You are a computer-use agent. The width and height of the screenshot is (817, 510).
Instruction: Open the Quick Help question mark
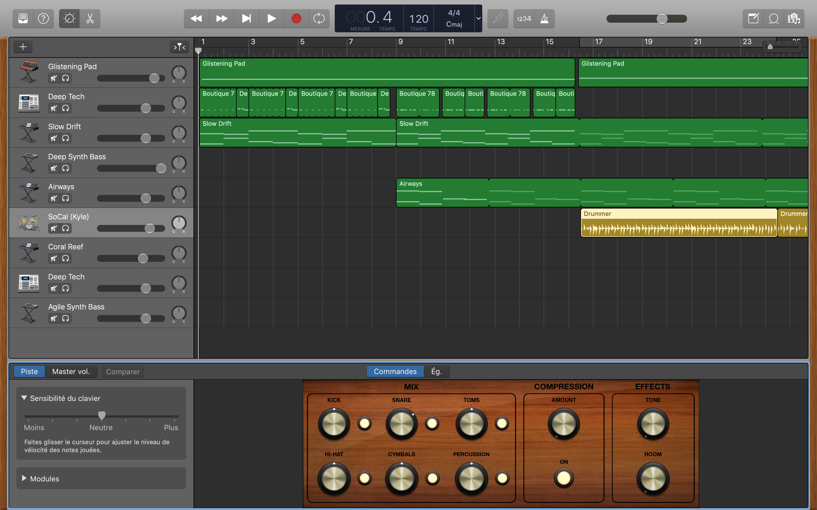[43, 18]
